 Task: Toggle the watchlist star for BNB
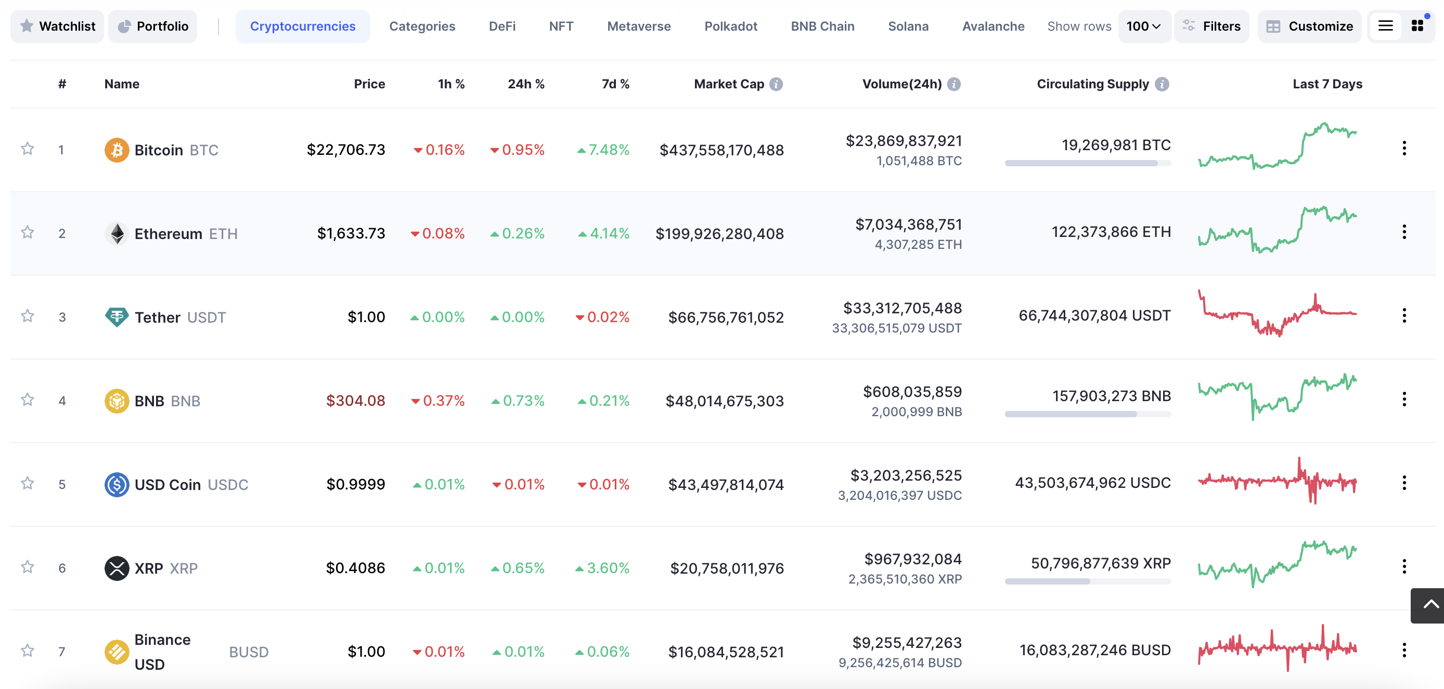tap(28, 400)
